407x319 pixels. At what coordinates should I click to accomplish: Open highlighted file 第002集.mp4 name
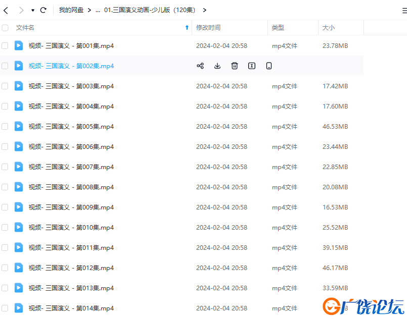click(x=71, y=66)
